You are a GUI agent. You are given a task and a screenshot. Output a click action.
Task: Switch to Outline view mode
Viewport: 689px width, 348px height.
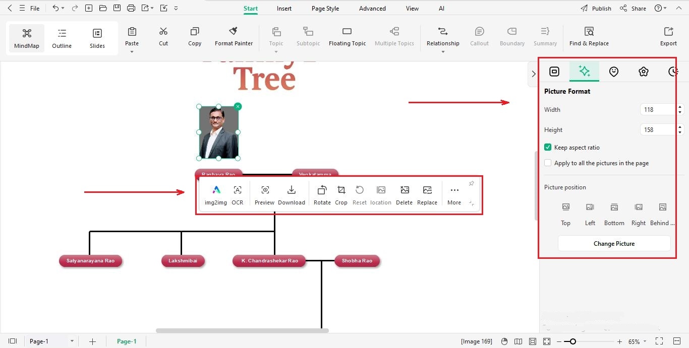click(x=62, y=39)
